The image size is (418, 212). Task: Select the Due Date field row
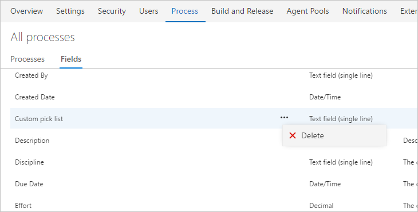click(x=214, y=184)
